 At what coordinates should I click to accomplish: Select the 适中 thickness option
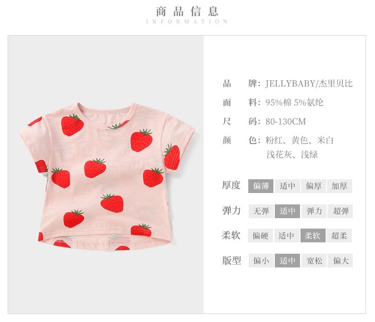tap(287, 186)
